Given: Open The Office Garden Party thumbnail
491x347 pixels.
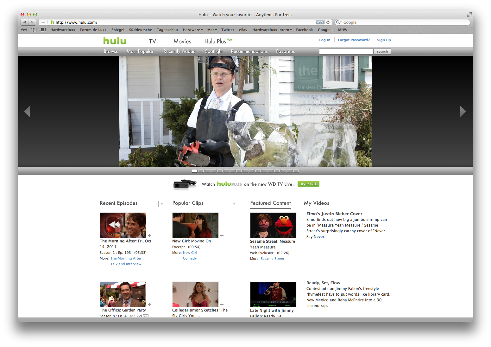Looking at the screenshot, I should tap(123, 294).
